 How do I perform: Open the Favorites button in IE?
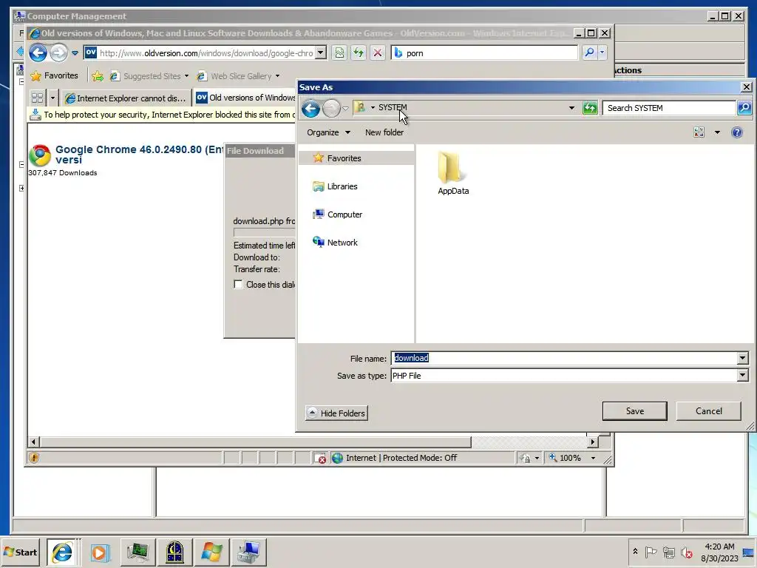pyautogui.click(x=55, y=76)
